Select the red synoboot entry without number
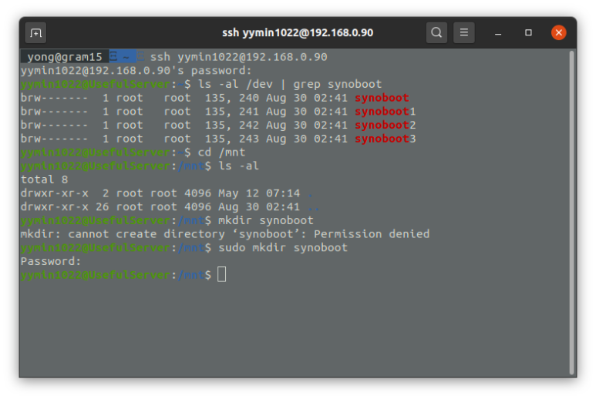 382,98
